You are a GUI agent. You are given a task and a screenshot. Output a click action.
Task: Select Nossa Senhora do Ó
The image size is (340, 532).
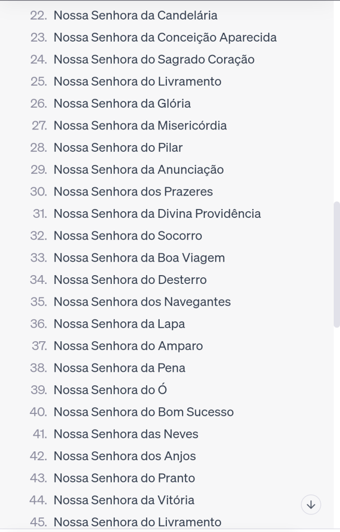point(110,390)
